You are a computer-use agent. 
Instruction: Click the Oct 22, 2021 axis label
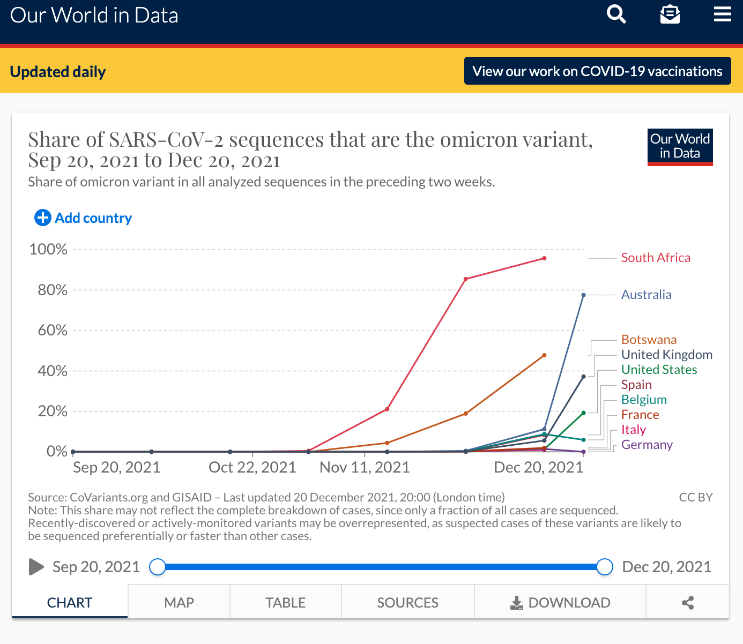252,467
